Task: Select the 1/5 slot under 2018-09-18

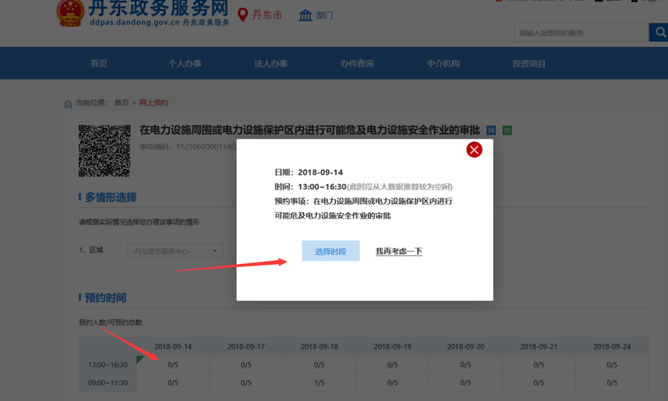Action: click(x=319, y=382)
